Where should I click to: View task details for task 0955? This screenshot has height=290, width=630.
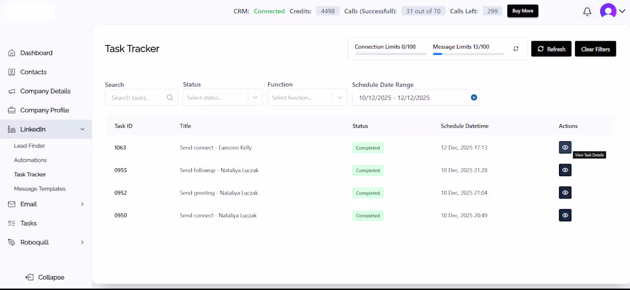click(565, 170)
